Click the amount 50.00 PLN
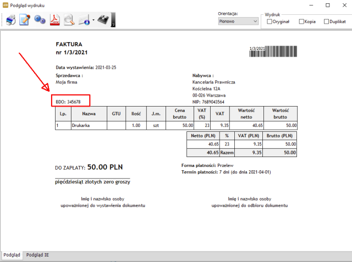Image resolution: width=352 pixels, height=262 pixels. click(x=105, y=167)
